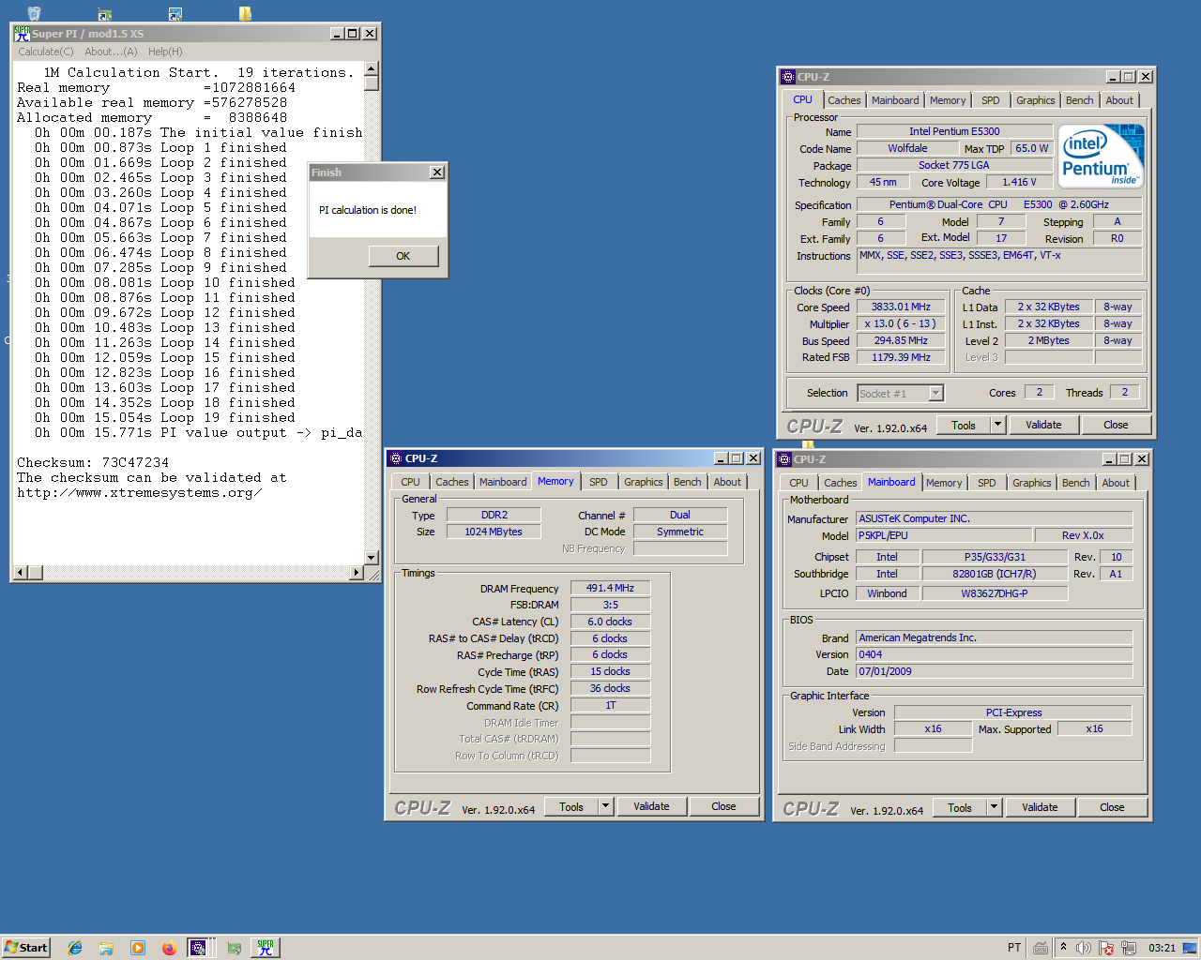Click the Super PI scroll up arrow
The width and height of the screenshot is (1201, 960).
tap(371, 69)
